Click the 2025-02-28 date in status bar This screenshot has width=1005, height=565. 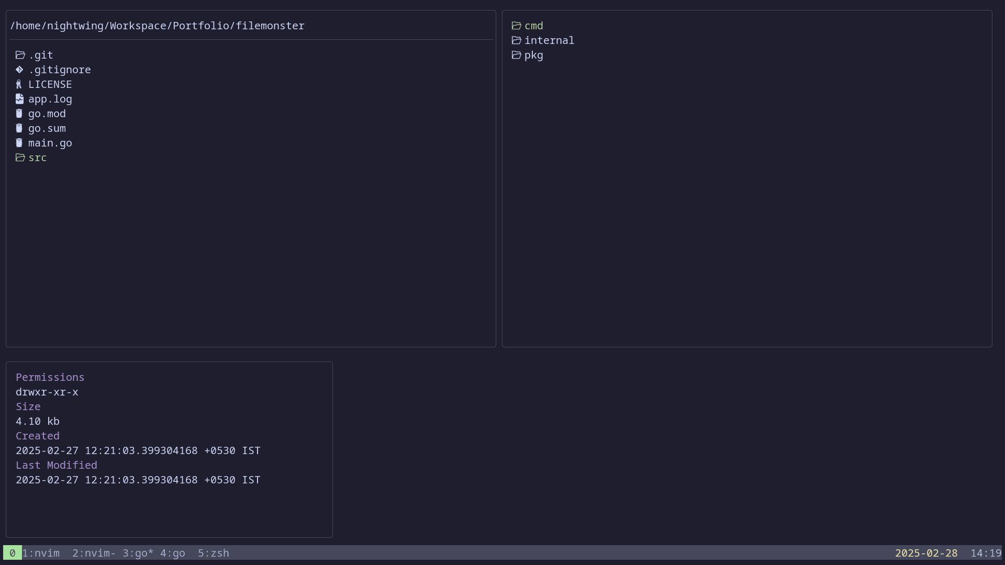[x=926, y=553]
